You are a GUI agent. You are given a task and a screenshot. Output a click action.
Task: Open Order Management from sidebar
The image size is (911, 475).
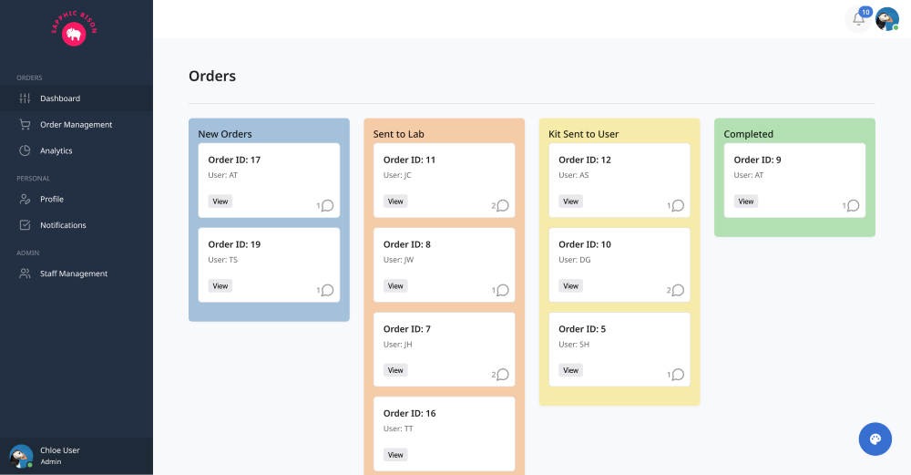point(76,125)
